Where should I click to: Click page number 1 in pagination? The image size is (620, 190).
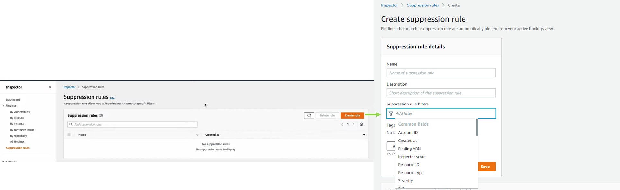(x=348, y=124)
